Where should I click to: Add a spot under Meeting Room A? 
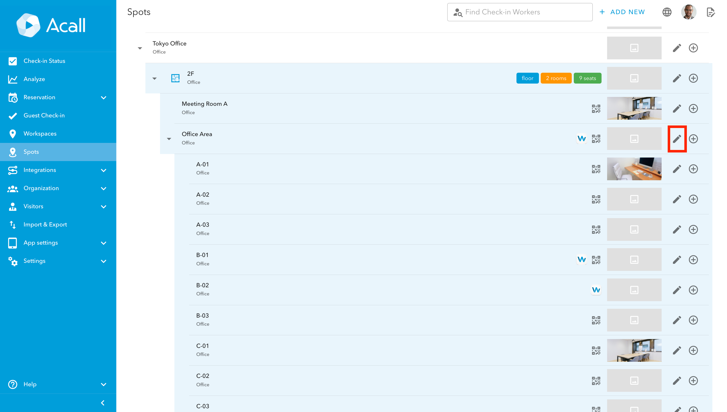tap(693, 108)
